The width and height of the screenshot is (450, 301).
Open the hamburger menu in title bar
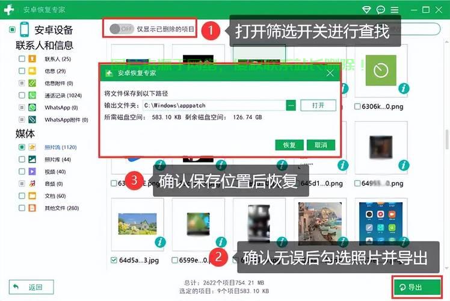(x=395, y=10)
